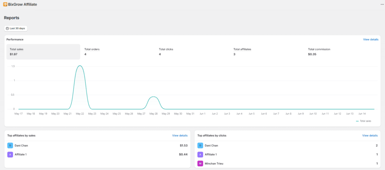Image resolution: width=385 pixels, height=170 pixels.
Task: Click Affiliate 1 avatar in sales list
Action: (x=10, y=155)
